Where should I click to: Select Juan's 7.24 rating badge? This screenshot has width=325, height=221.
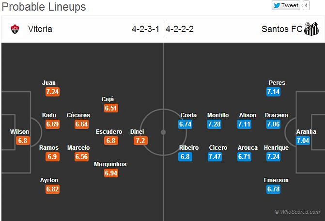(53, 92)
